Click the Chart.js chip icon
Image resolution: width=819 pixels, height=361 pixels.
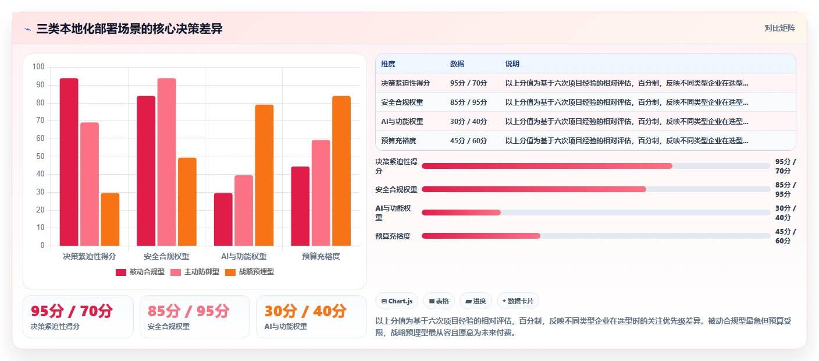pos(384,301)
